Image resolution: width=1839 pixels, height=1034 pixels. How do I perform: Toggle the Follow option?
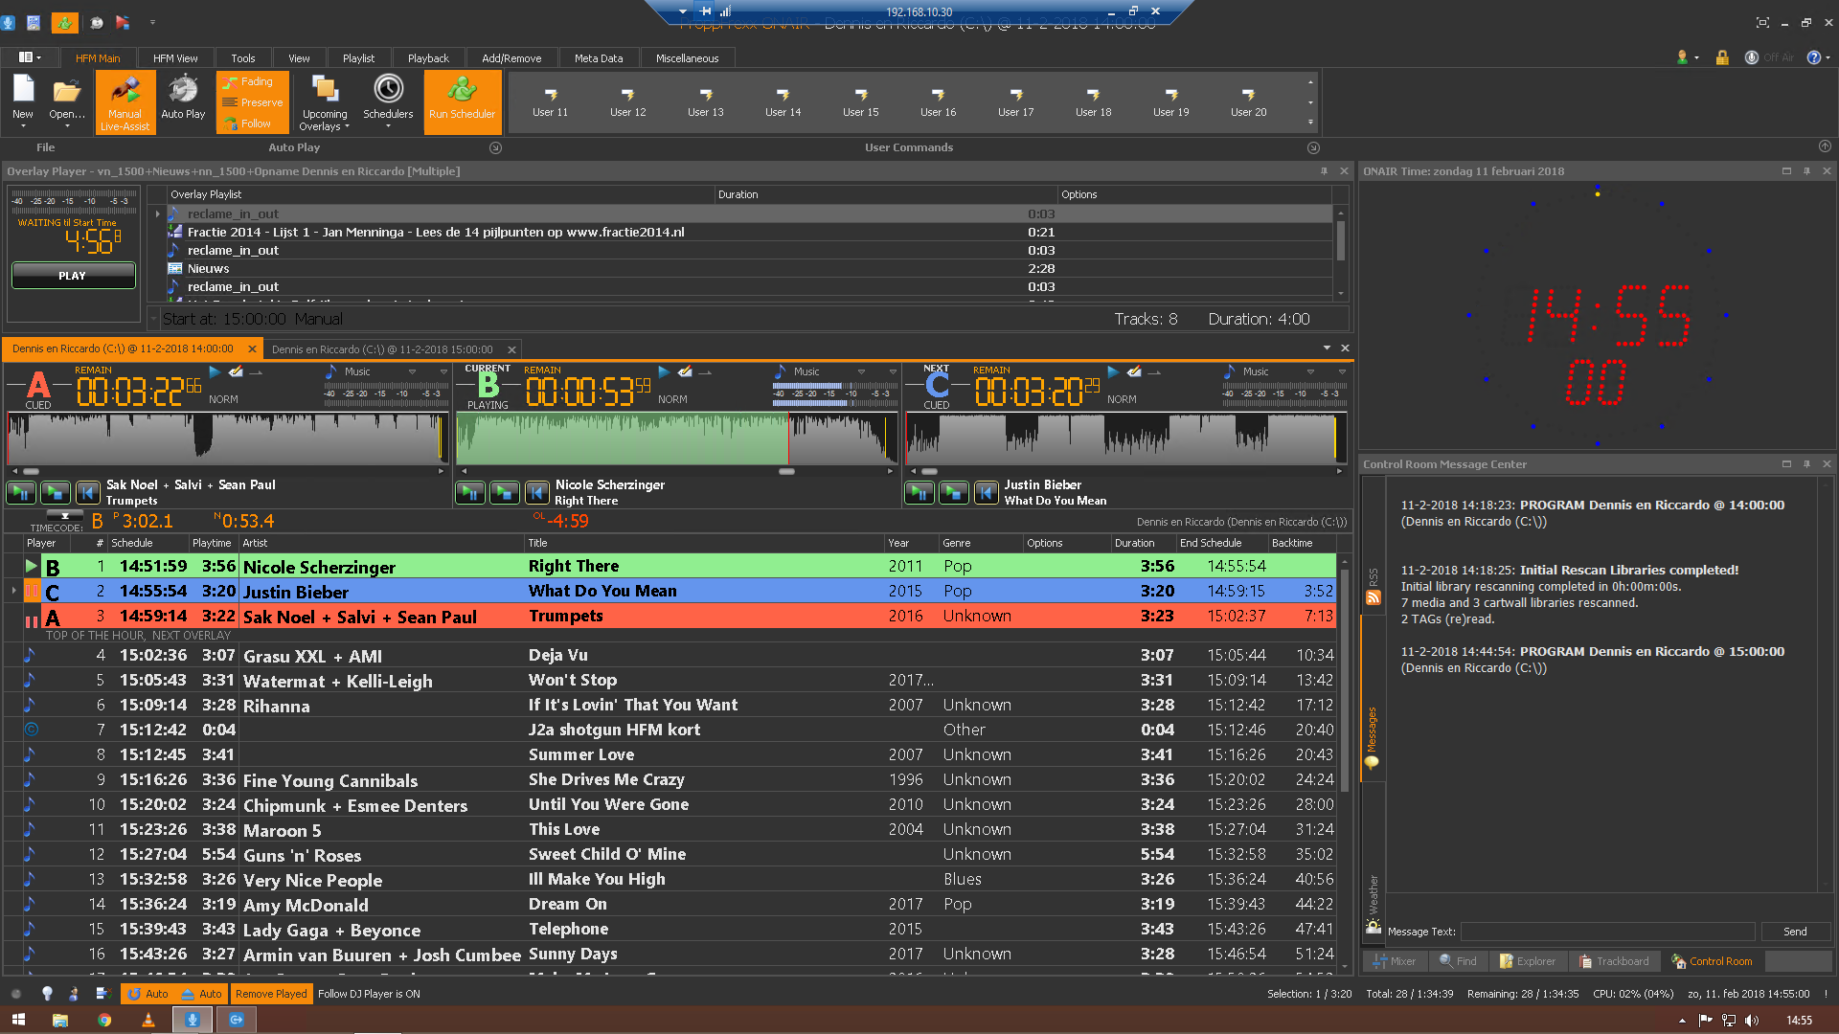pos(249,124)
